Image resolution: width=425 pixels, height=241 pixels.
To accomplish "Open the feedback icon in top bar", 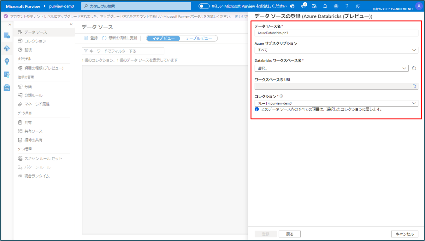I will pyautogui.click(x=358, y=6).
